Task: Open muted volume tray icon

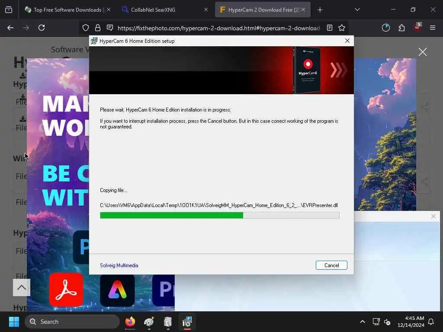Action: (387, 322)
